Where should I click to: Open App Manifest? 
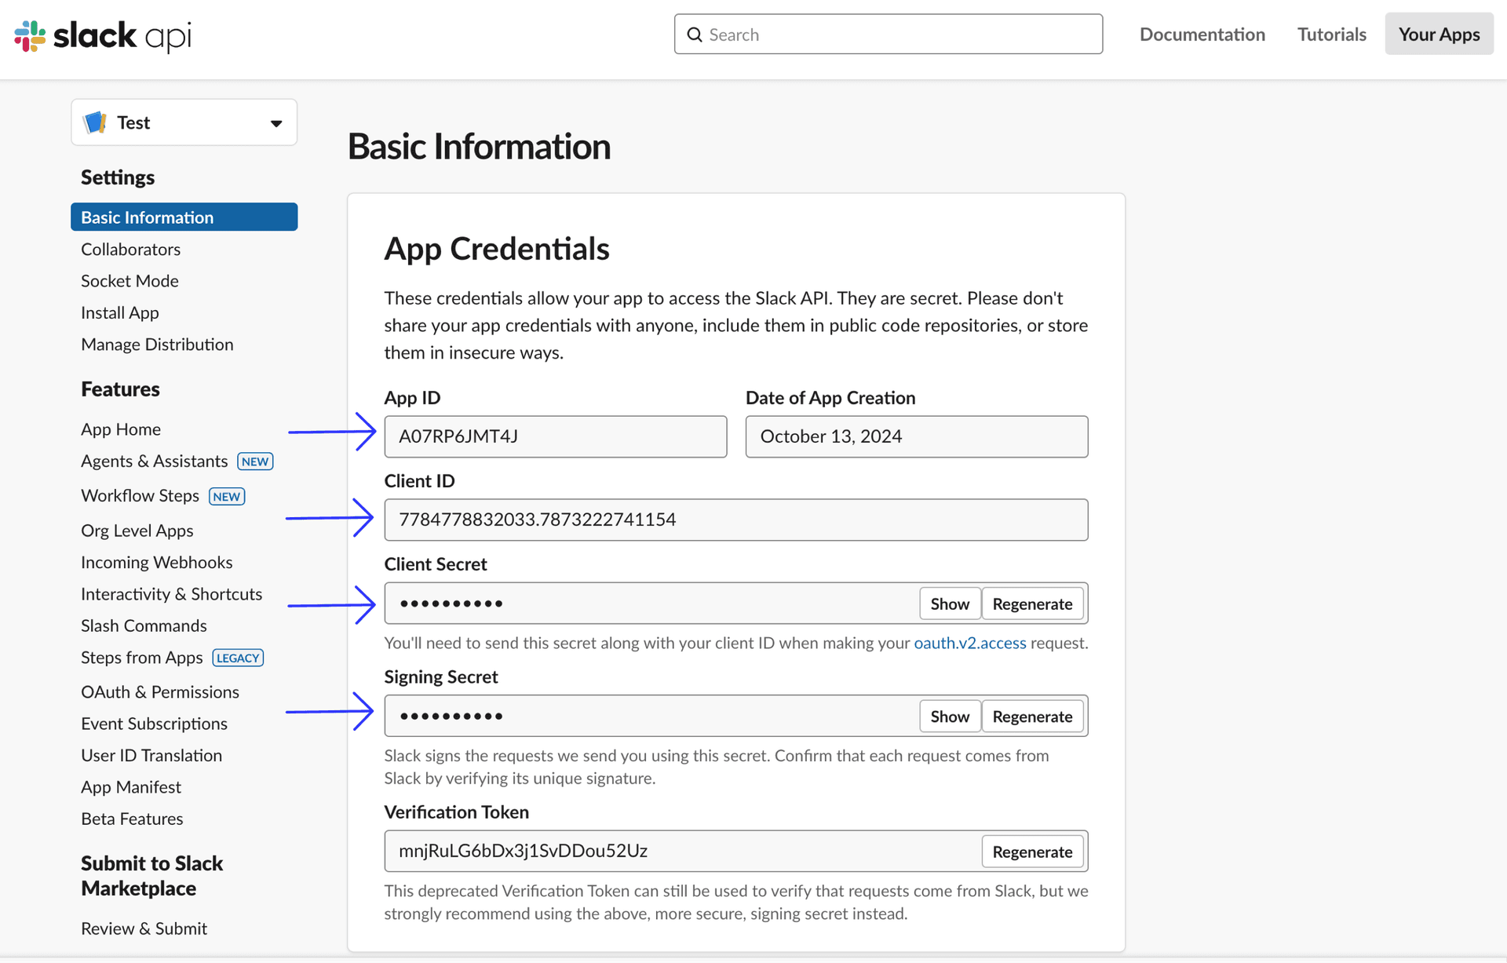[x=131, y=787]
